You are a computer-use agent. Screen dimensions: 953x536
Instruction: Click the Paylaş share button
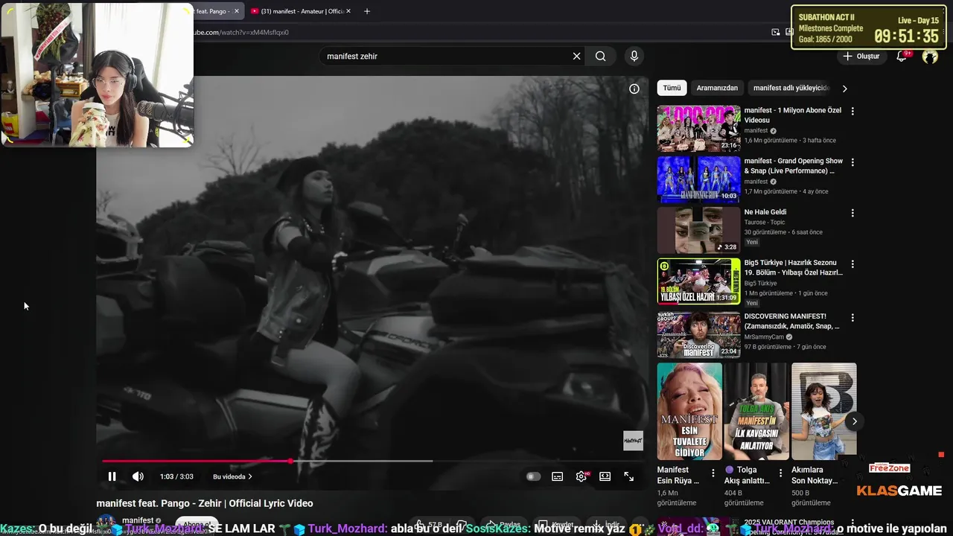pyautogui.click(x=504, y=525)
